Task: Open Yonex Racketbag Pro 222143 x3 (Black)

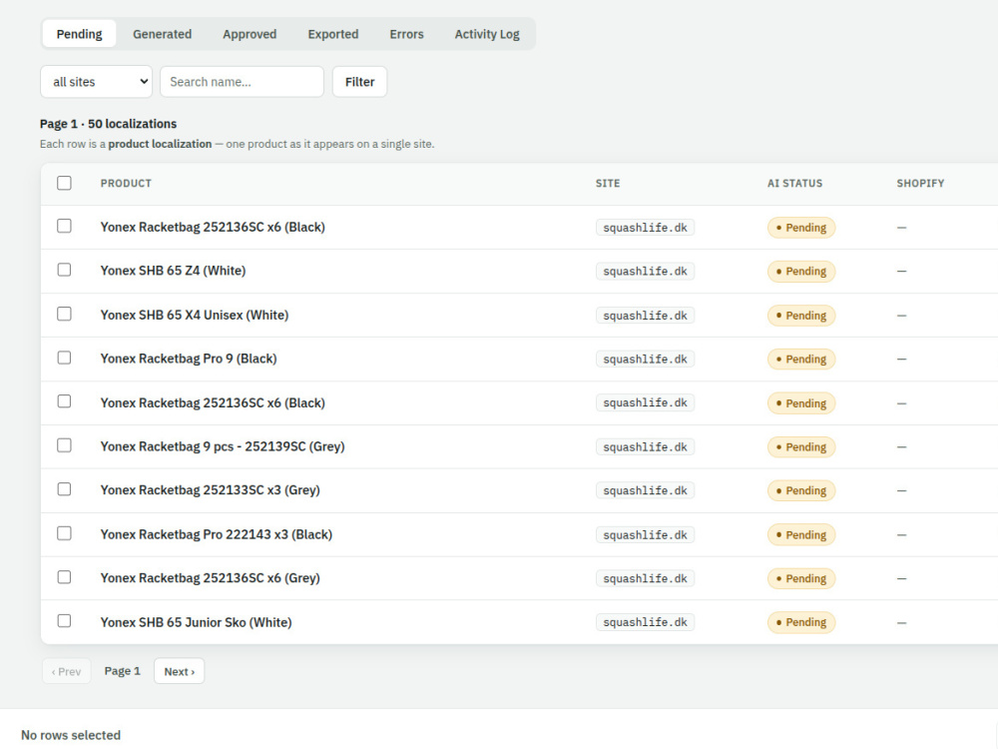Action: click(x=217, y=534)
